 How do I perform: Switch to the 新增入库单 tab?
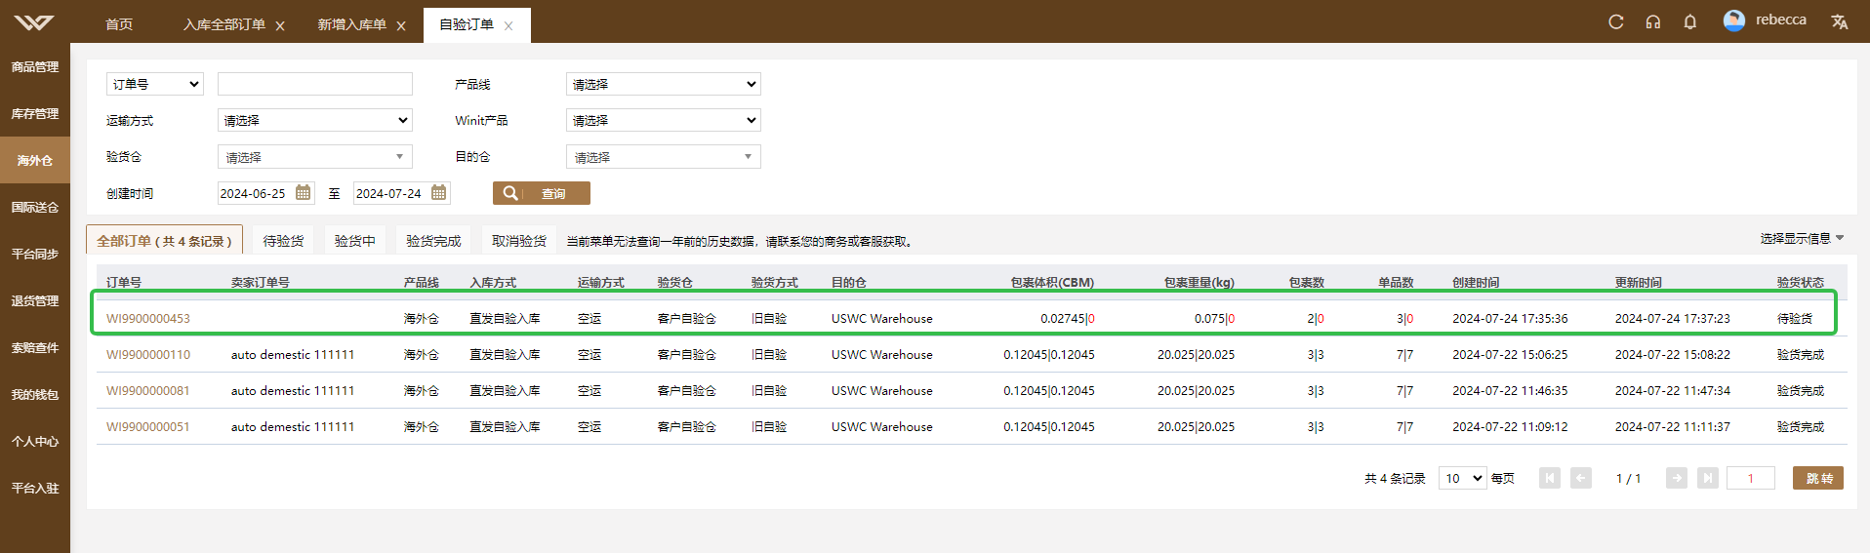click(x=351, y=24)
